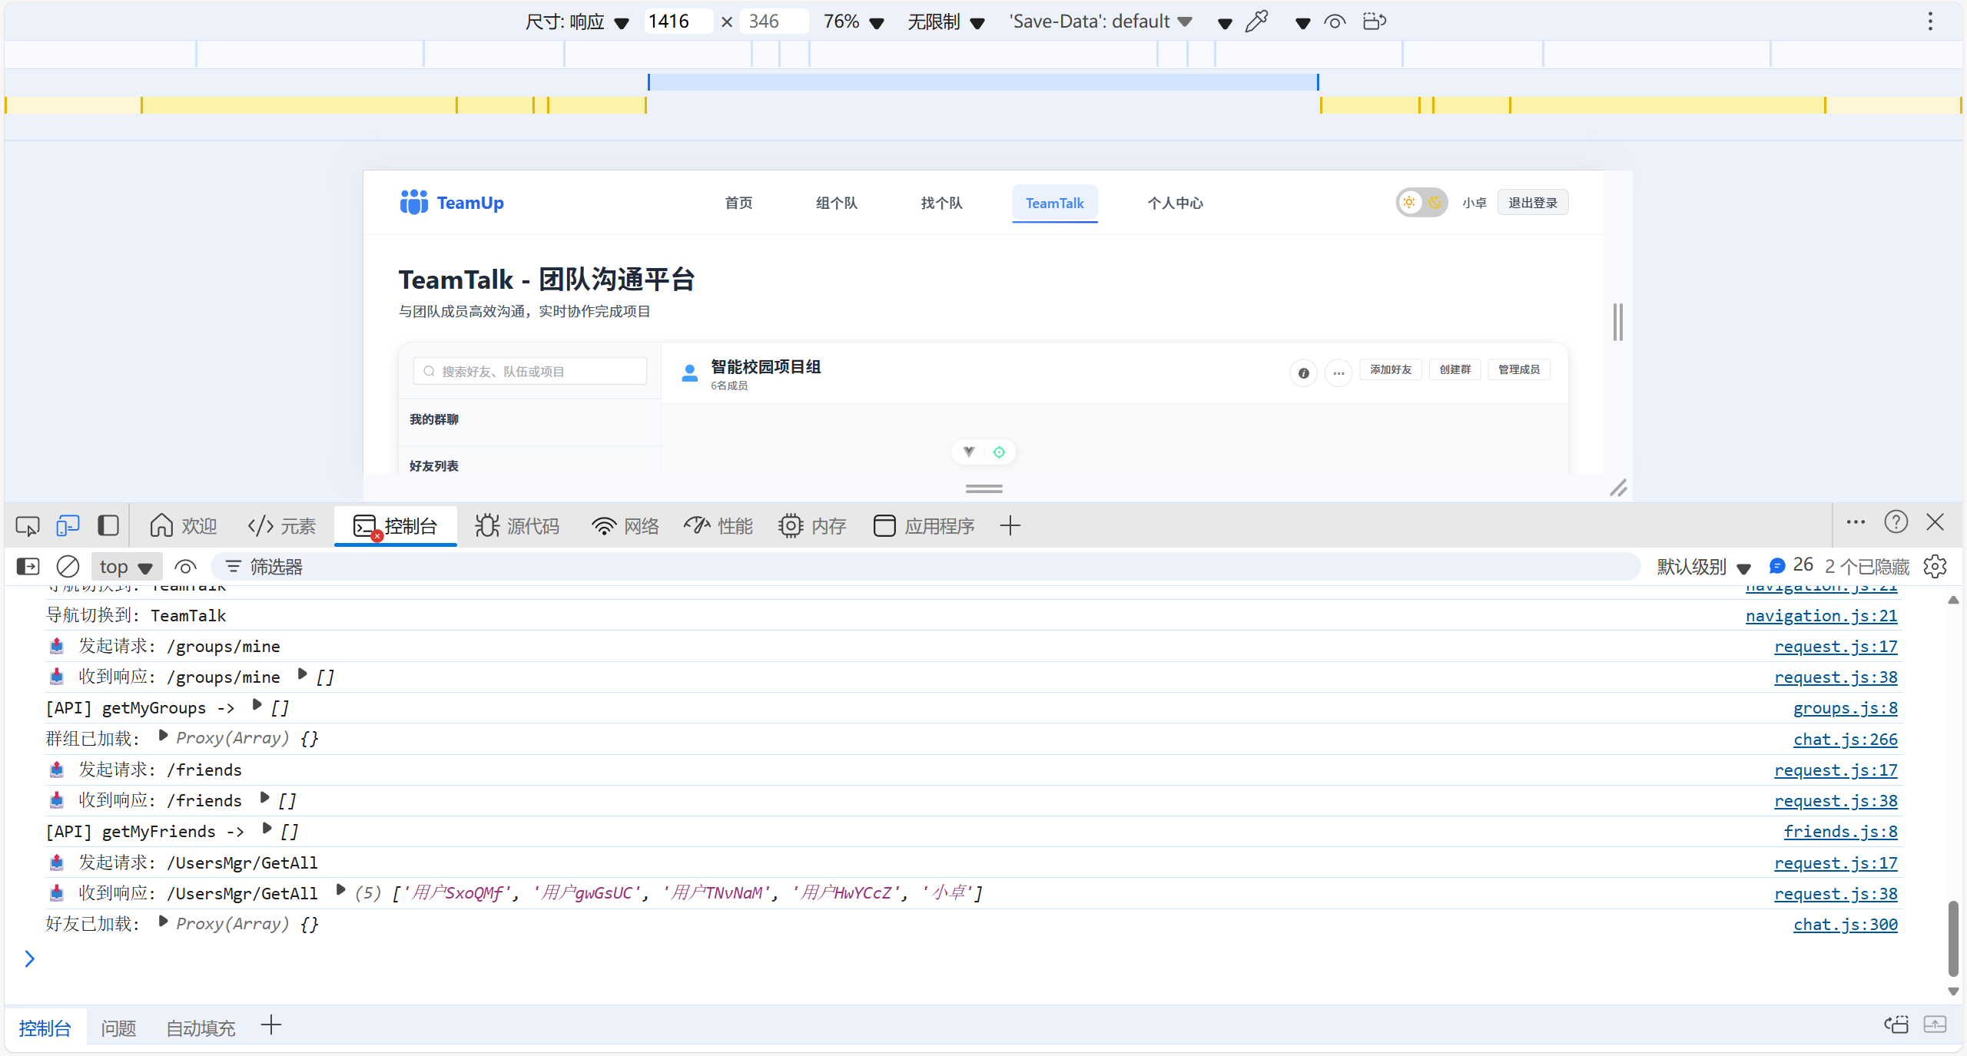The image size is (1967, 1056).
Task: Create a live expression with the eye icon
Action: 185,566
